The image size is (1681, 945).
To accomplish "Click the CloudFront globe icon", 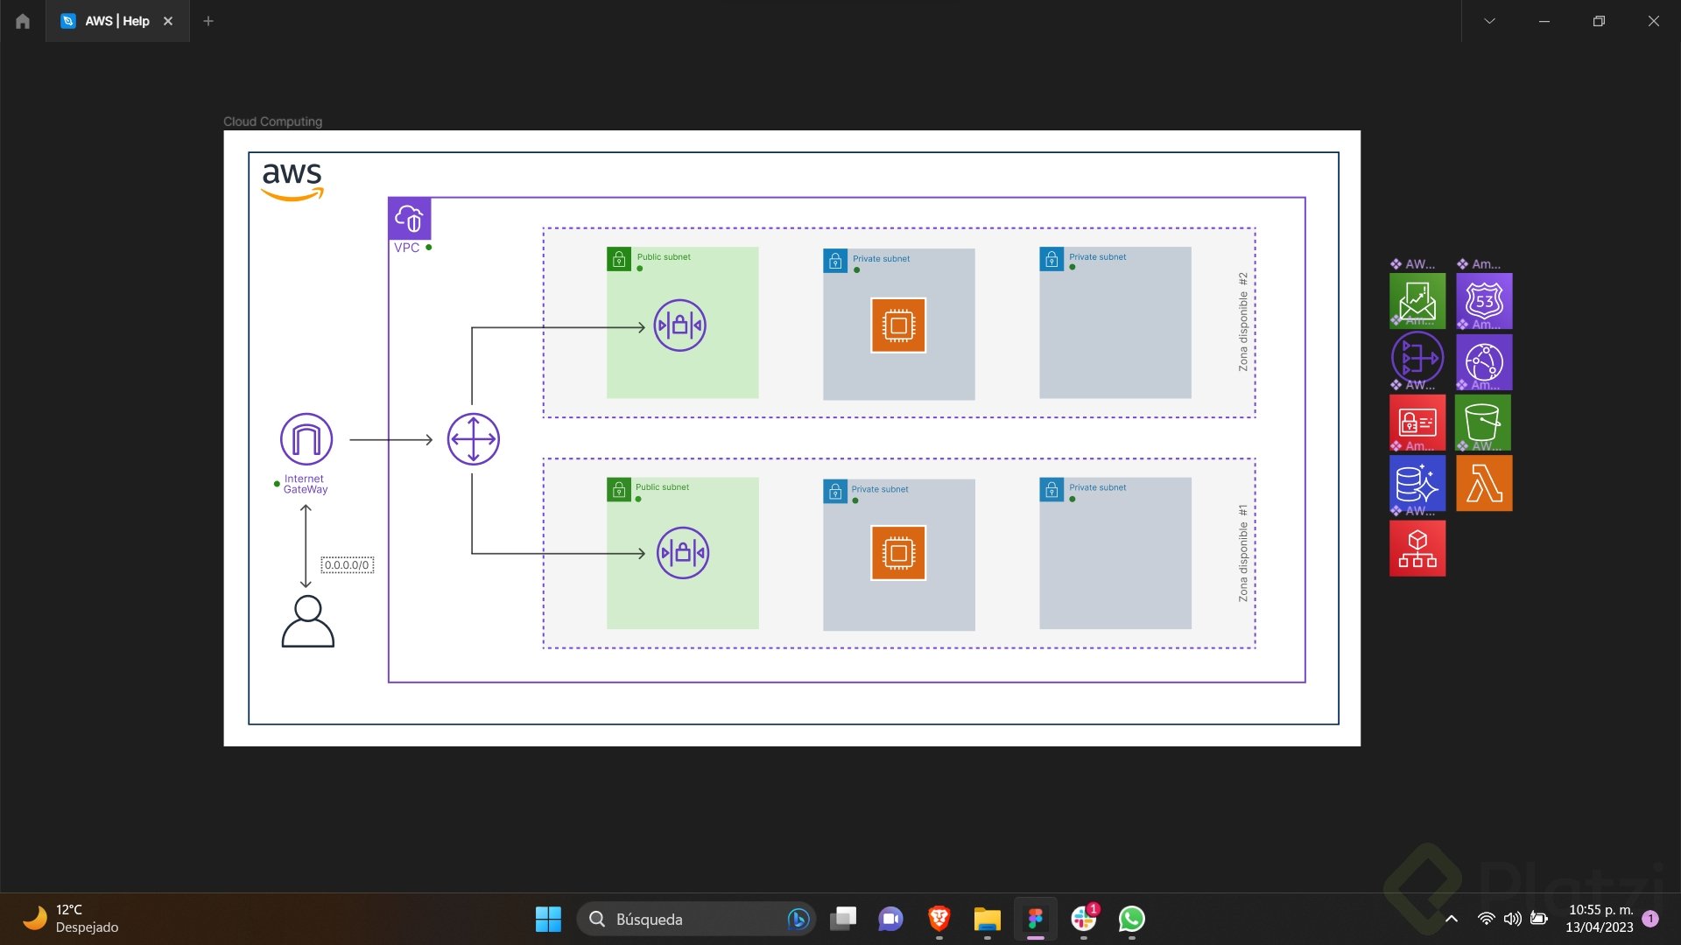I will coord(1484,361).
